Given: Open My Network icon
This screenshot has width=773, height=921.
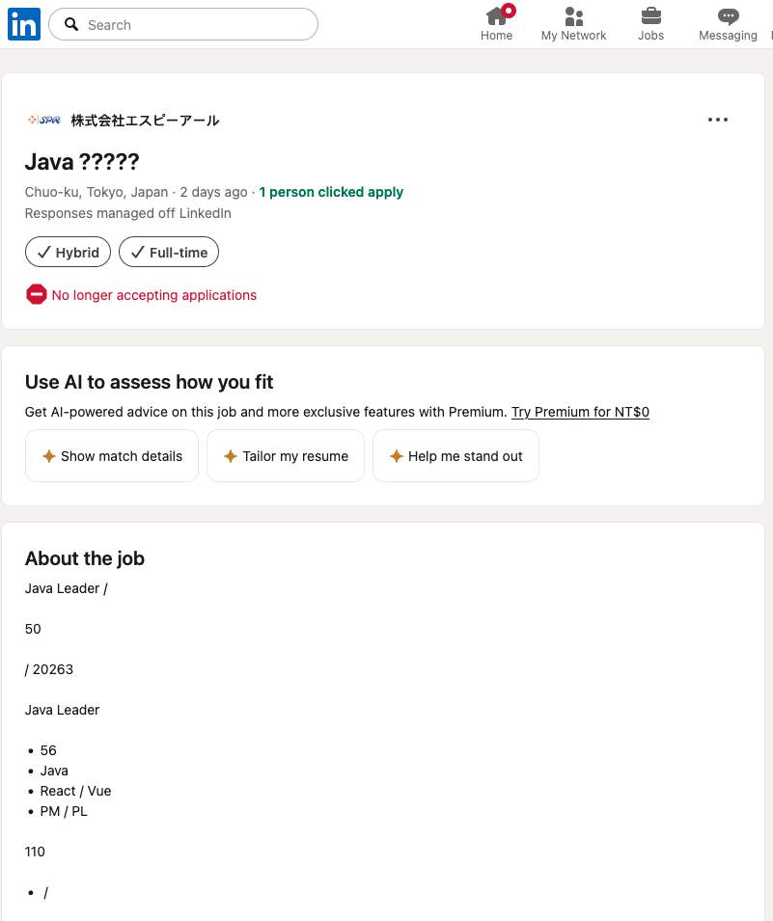Looking at the screenshot, I should (573, 16).
